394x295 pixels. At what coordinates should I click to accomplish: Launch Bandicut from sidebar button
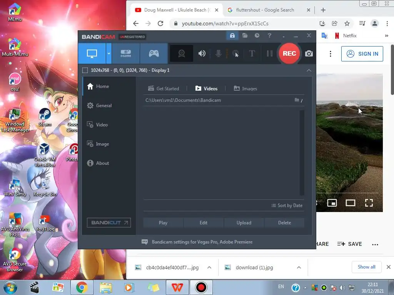point(109,222)
